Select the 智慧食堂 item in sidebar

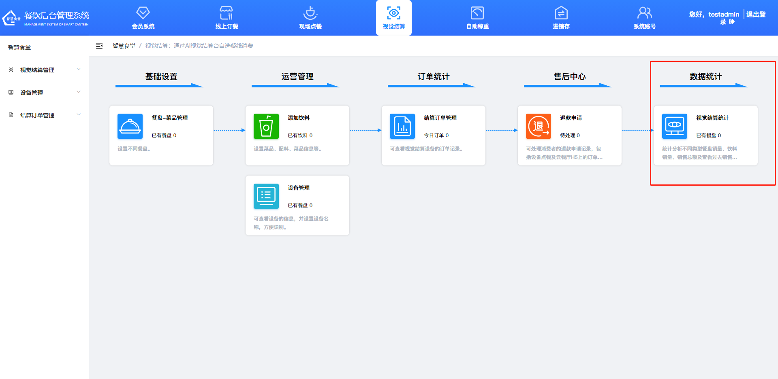click(19, 47)
